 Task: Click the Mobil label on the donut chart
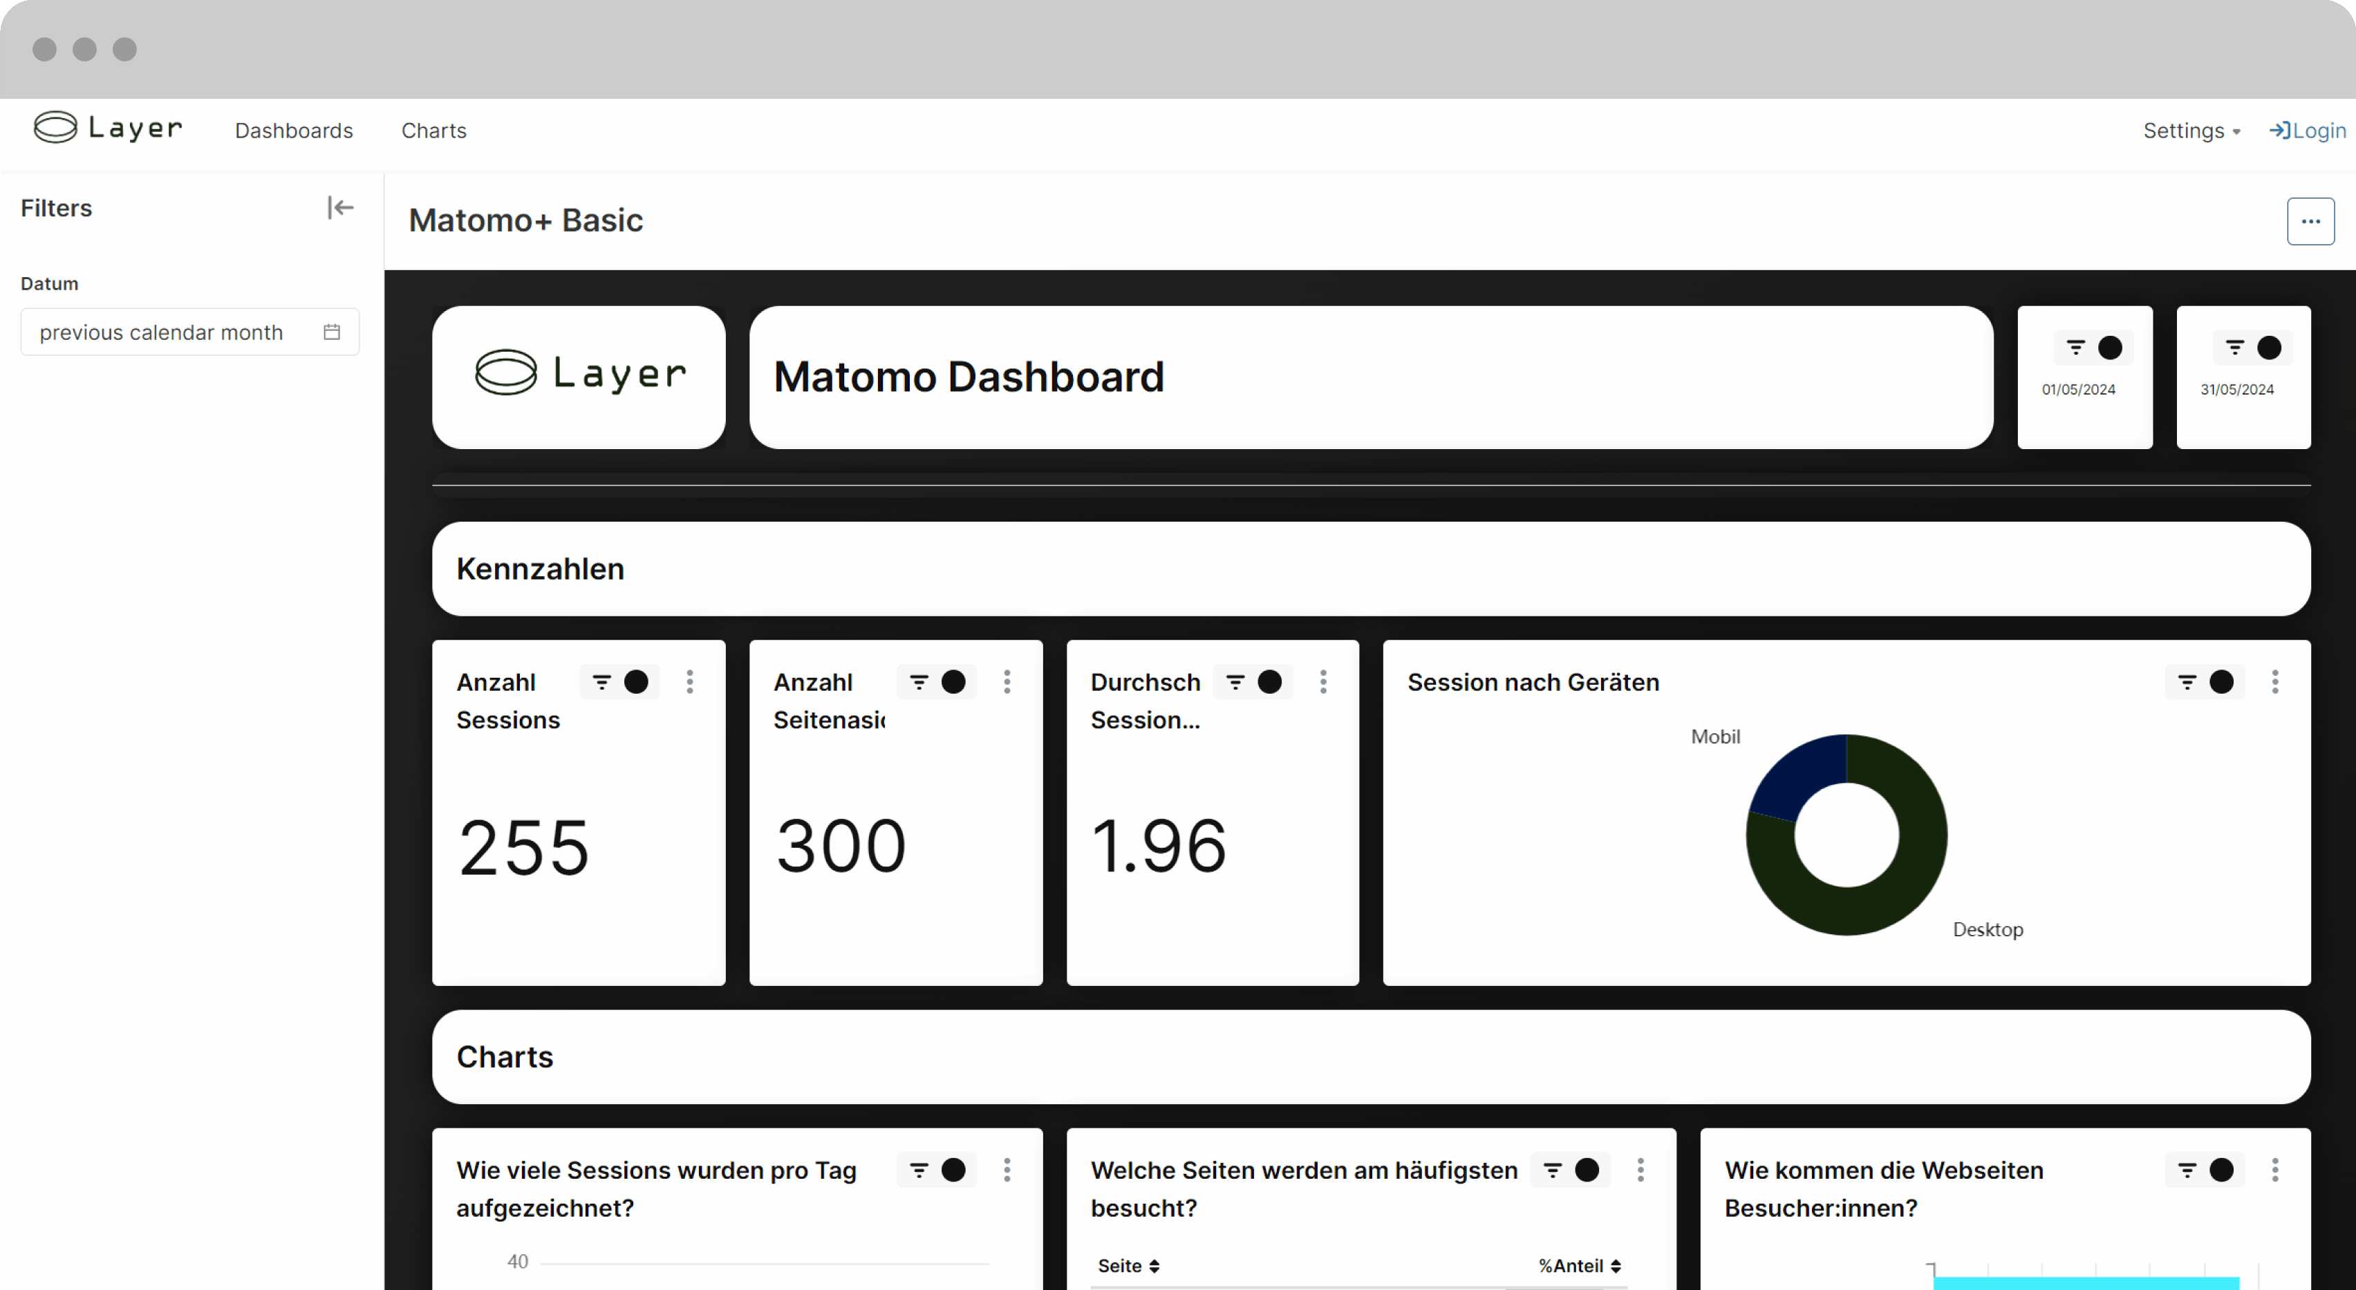tap(1715, 737)
